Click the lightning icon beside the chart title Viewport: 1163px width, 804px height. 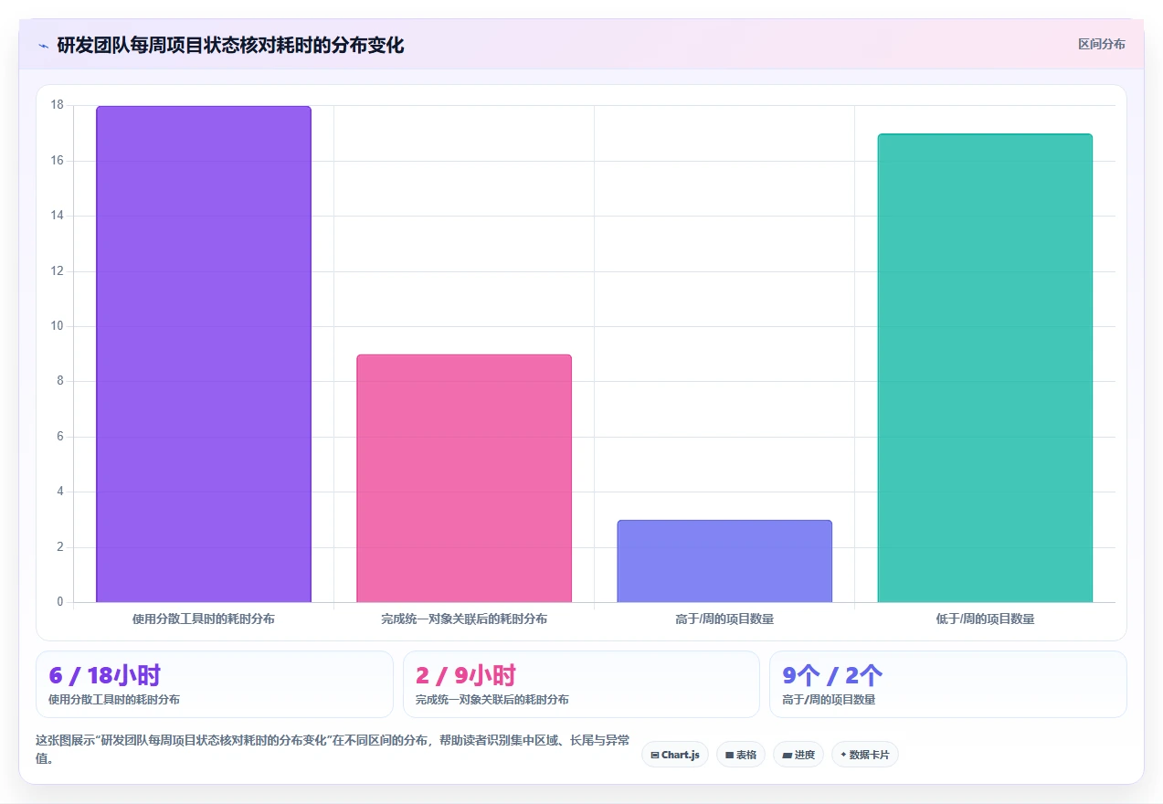[43, 45]
